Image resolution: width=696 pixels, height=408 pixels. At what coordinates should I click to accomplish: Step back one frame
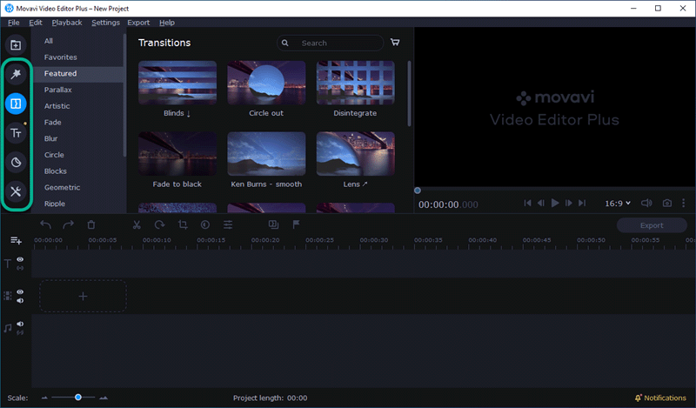point(540,203)
